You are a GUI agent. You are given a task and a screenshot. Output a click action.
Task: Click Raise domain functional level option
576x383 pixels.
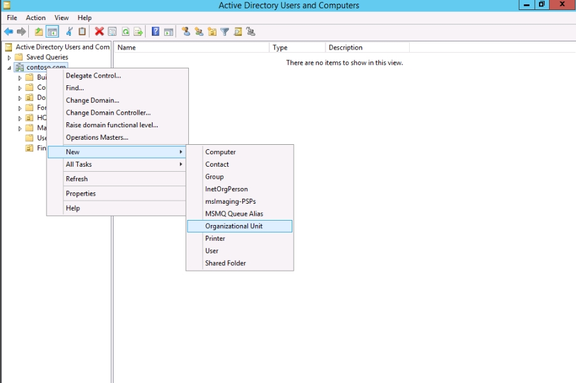(x=112, y=125)
